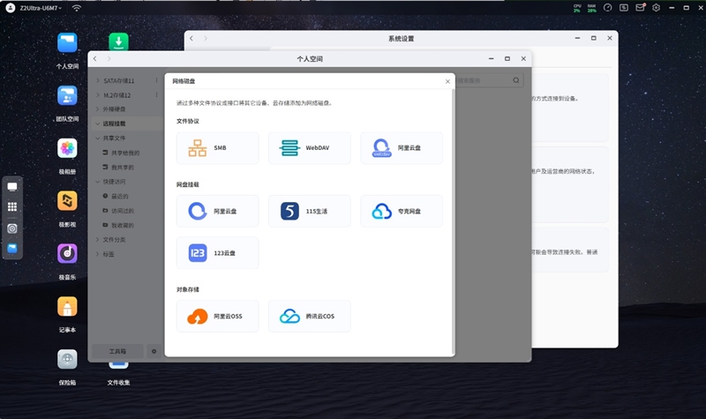Open sidebar settings gear beside 工具箱

click(x=154, y=351)
